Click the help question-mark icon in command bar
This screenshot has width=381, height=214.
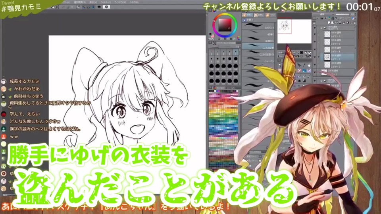point(106,7)
